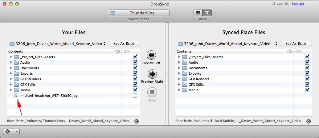Select GFX Stills row in Synced Place Files
Image resolution: width=319 pixels, height=138 pixels.
coord(243,85)
